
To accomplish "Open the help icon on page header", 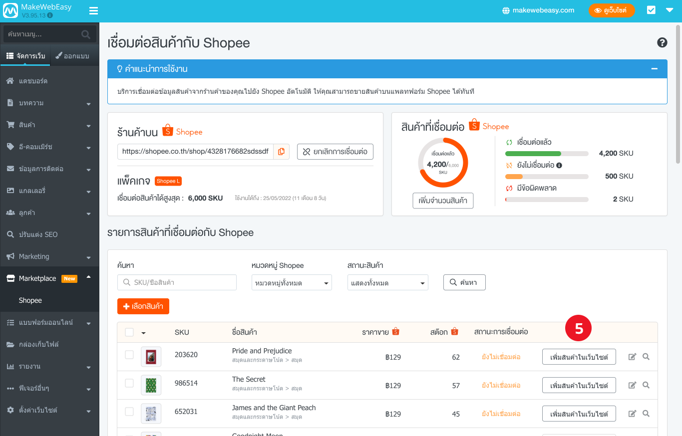I will [x=662, y=43].
